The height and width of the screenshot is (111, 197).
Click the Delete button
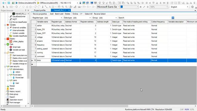[x=67, y=14]
